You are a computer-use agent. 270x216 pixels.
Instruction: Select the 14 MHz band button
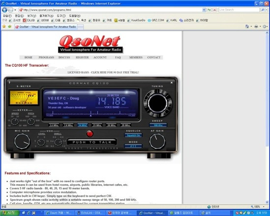click(x=82, y=125)
